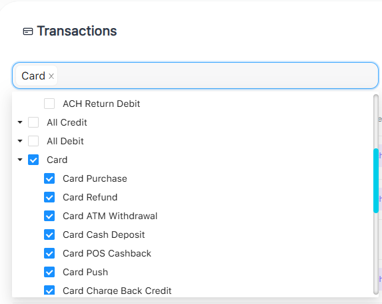Uncheck Card POS Cashback checkbox
The height and width of the screenshot is (304, 382).
point(49,253)
